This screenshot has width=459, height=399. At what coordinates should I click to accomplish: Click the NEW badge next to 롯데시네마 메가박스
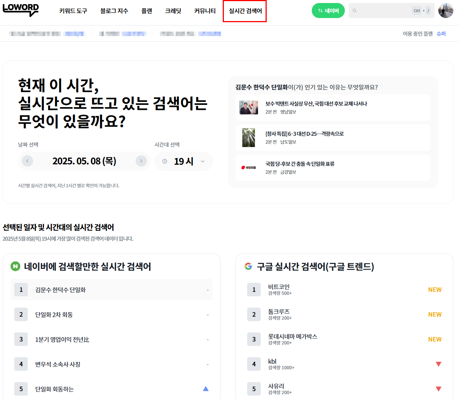point(435,339)
